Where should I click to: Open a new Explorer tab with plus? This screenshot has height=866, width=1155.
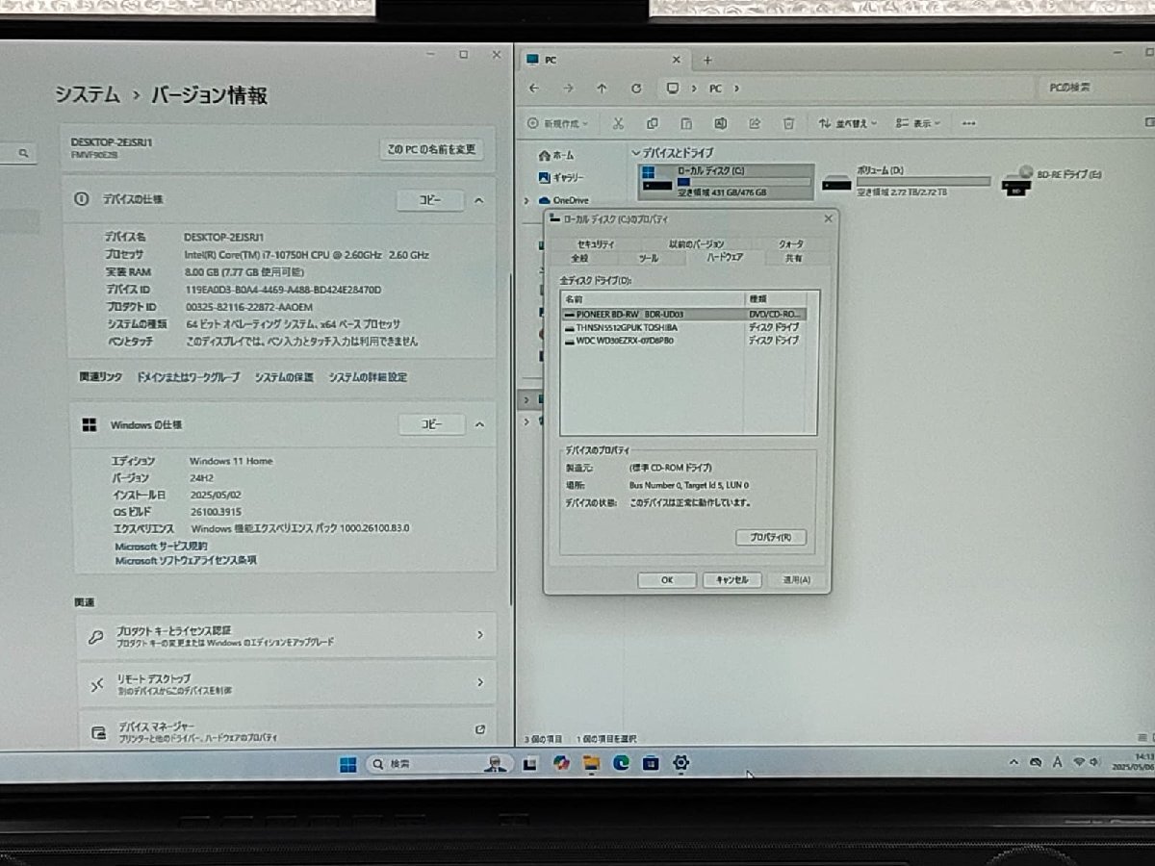(707, 60)
